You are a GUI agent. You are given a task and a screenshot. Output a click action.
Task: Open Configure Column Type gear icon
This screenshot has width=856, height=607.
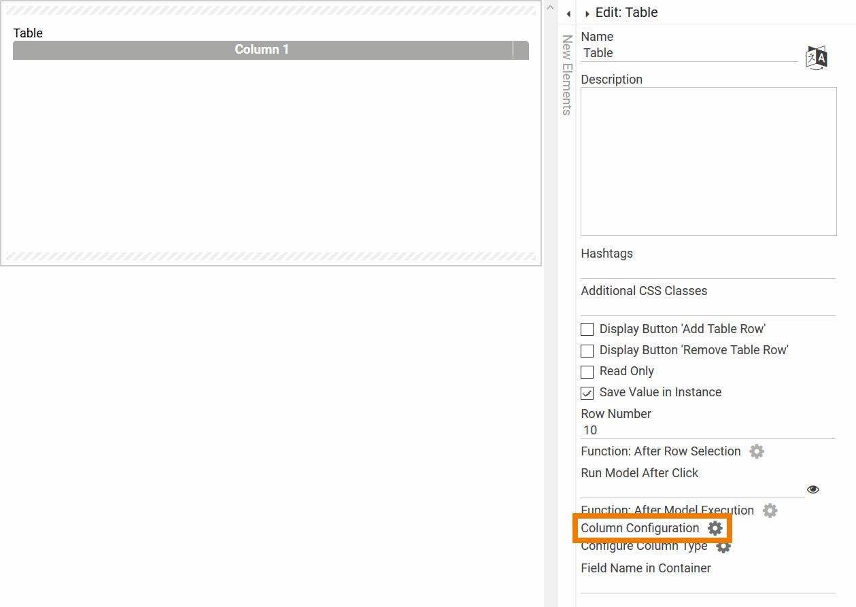point(723,547)
